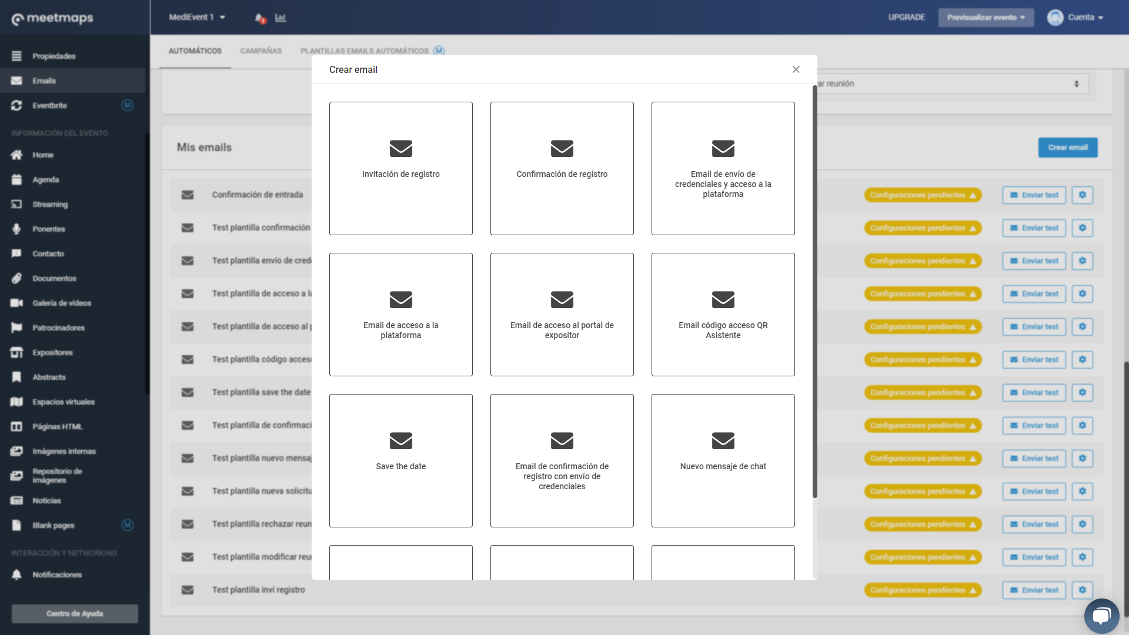The height and width of the screenshot is (635, 1129).
Task: Click the meetmaps logo
Action: tap(52, 18)
